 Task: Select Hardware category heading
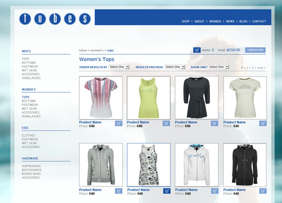point(30,158)
